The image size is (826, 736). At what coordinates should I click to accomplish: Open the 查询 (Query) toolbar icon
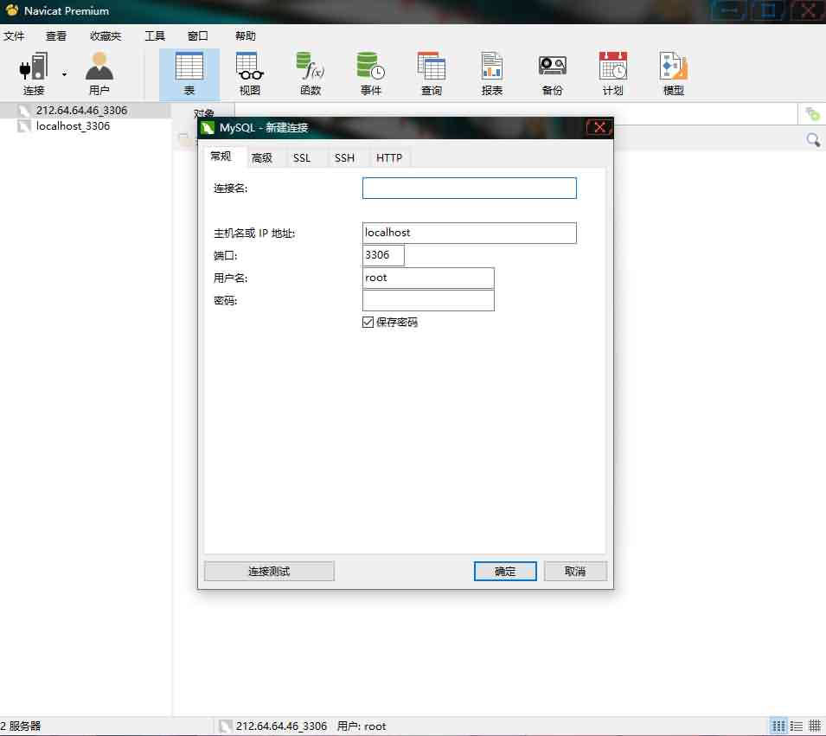coord(431,74)
